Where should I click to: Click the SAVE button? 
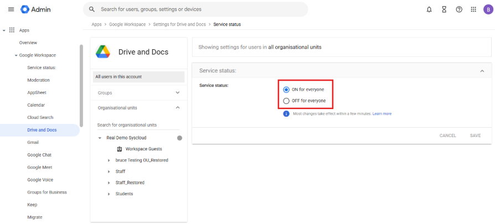click(x=475, y=136)
